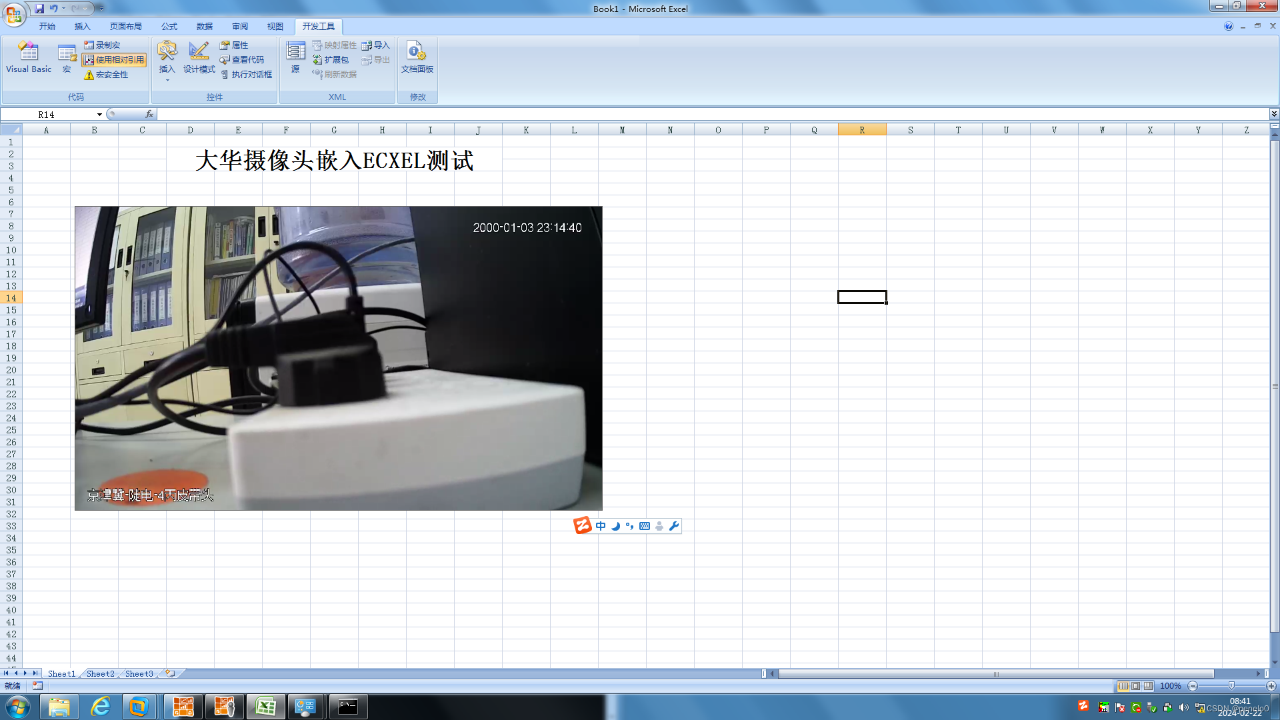Viewport: 1280px width, 720px height.
Task: Click the zoom slider handle
Action: (1231, 686)
